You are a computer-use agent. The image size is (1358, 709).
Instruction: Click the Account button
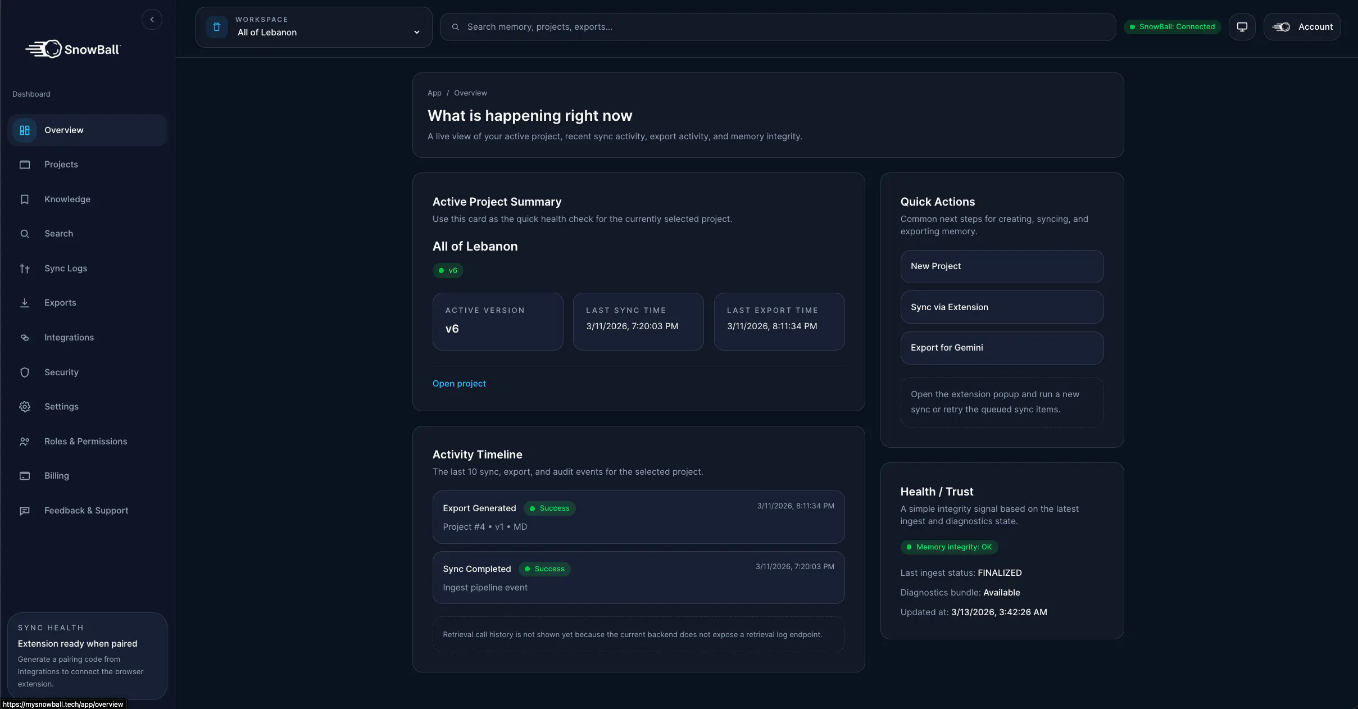[1302, 27]
